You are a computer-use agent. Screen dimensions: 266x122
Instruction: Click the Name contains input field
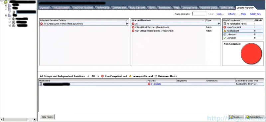click(199, 14)
